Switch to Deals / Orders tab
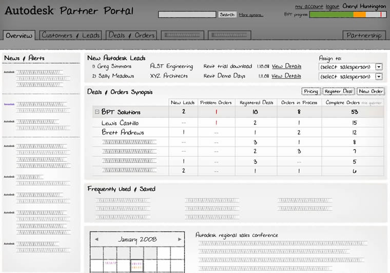 [131, 35]
